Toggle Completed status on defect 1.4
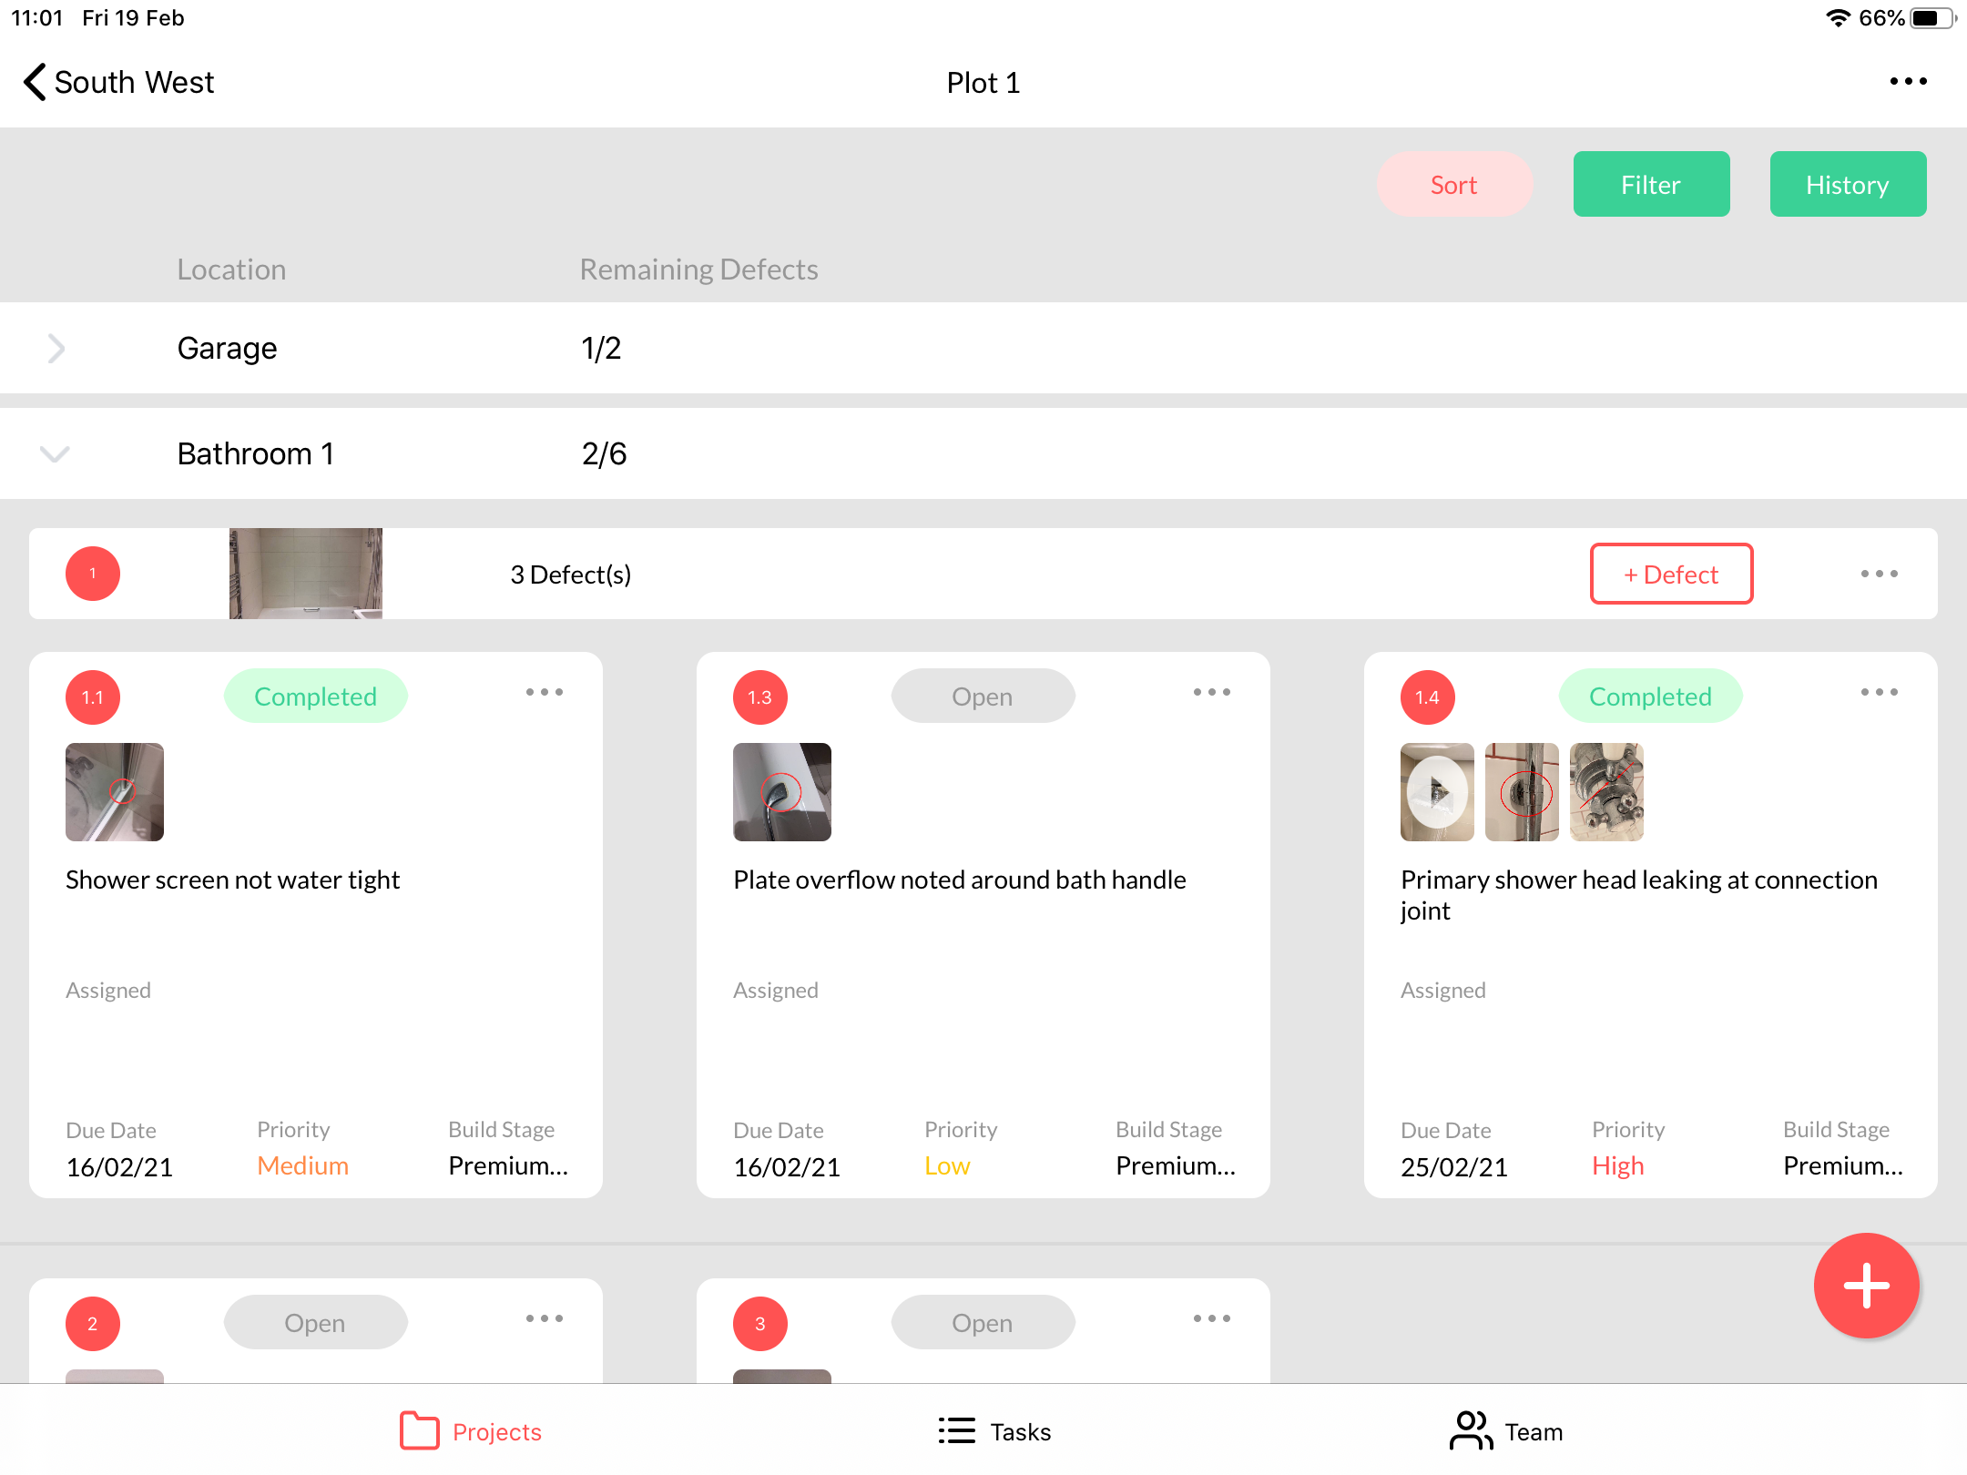This screenshot has width=1967, height=1475. [1648, 696]
